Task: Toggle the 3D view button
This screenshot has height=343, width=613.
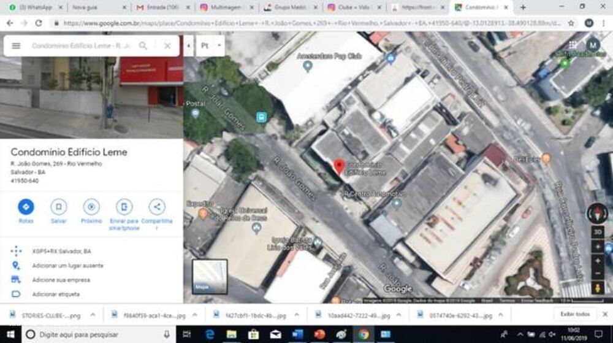Action: 598,232
